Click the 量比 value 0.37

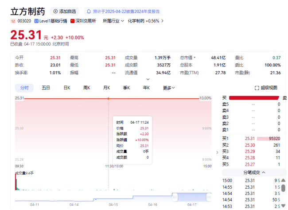276,58
